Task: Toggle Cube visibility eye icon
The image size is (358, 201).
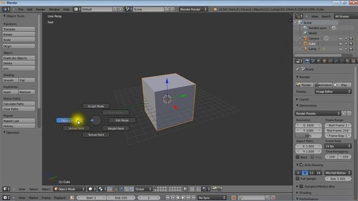Action: click(341, 44)
